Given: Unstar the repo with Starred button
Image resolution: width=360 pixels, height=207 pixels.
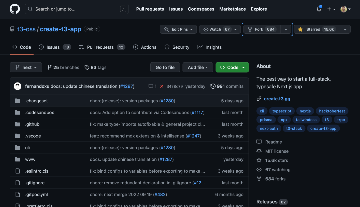Looking at the screenshot, I should click(x=317, y=29).
